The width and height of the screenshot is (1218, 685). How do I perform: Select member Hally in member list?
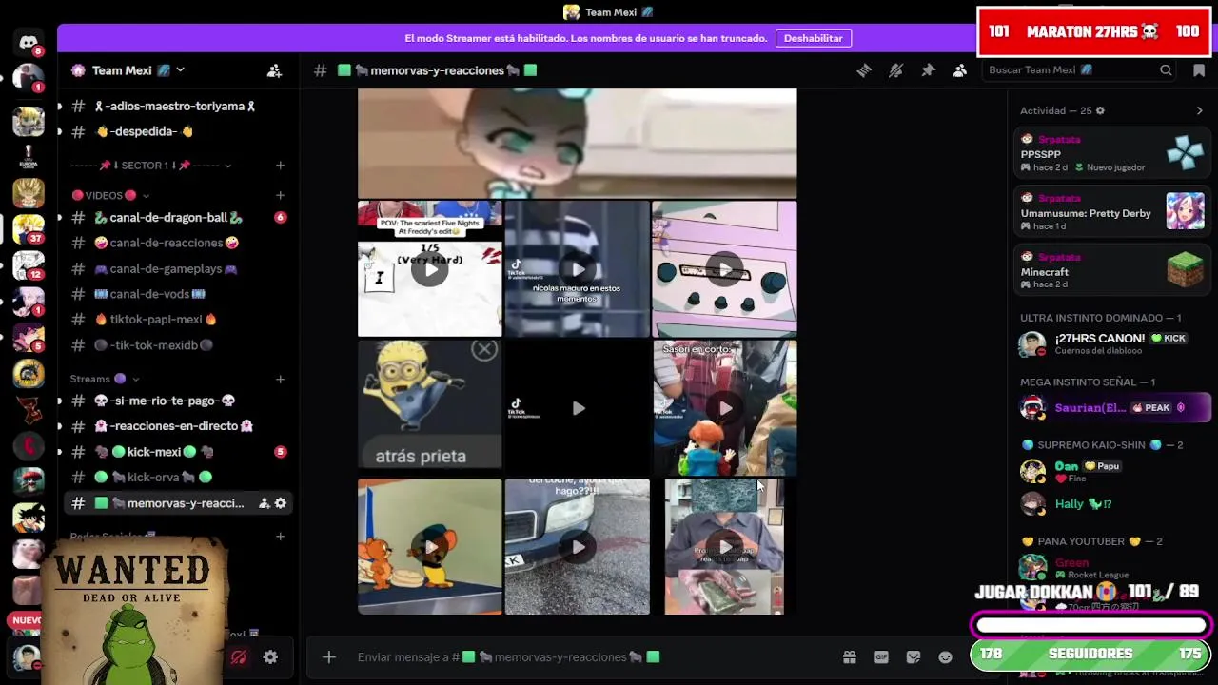[1110, 503]
